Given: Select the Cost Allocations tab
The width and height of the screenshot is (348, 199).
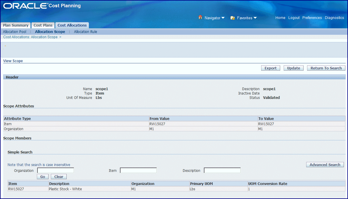Looking at the screenshot, I should (72, 25).
